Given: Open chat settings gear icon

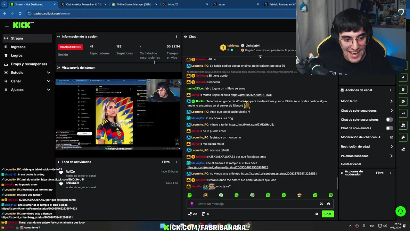Looking at the screenshot, I should click(x=316, y=214).
